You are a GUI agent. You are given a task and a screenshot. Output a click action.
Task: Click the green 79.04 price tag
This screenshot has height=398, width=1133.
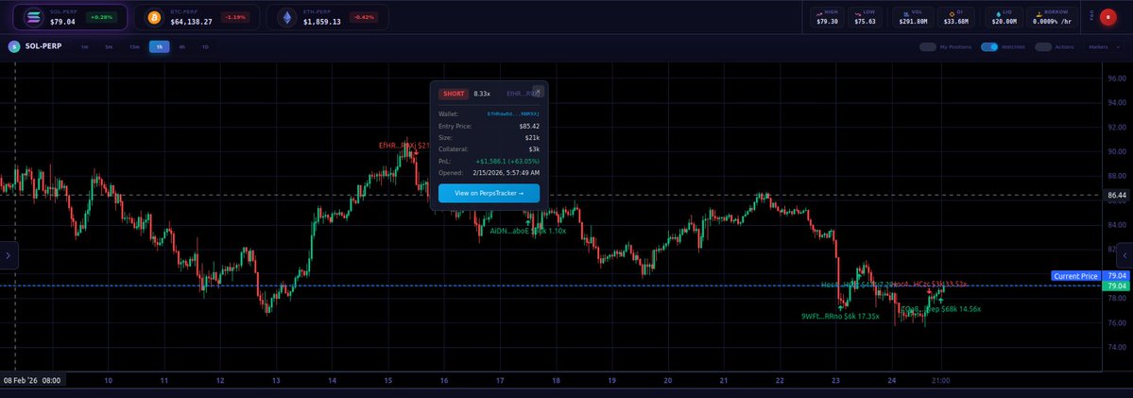1117,286
